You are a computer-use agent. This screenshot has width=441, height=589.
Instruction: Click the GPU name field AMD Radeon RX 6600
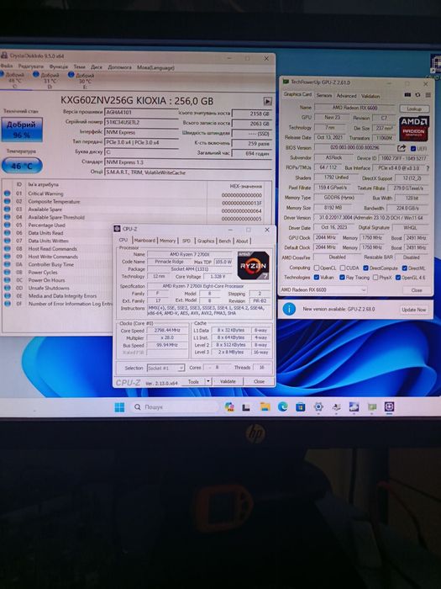(354, 108)
